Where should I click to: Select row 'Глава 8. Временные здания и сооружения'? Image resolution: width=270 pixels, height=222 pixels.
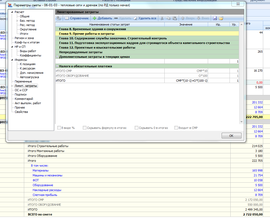tap(92, 29)
